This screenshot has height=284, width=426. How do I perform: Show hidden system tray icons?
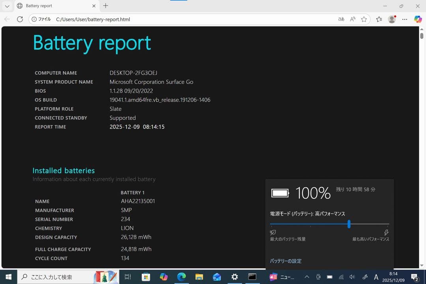(307, 277)
